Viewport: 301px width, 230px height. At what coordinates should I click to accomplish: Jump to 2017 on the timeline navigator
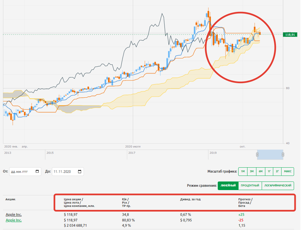pyautogui.click(x=132, y=153)
